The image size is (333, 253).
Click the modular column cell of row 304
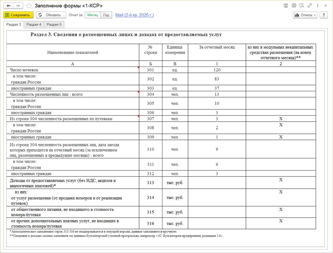[281, 94]
